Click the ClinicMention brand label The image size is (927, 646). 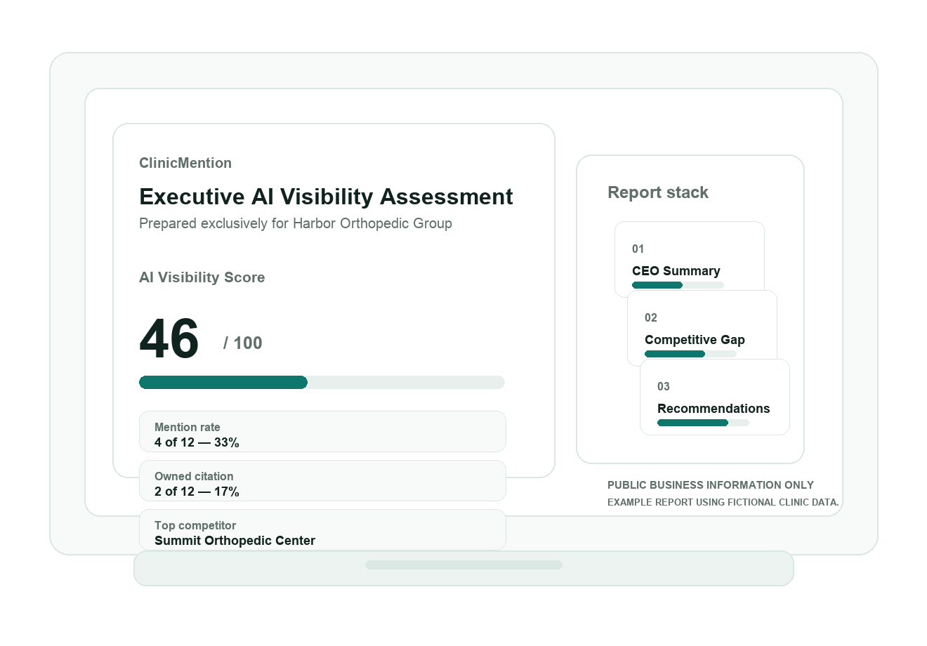185,163
